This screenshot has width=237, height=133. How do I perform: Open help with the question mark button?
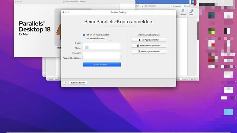pyautogui.click(x=65, y=83)
